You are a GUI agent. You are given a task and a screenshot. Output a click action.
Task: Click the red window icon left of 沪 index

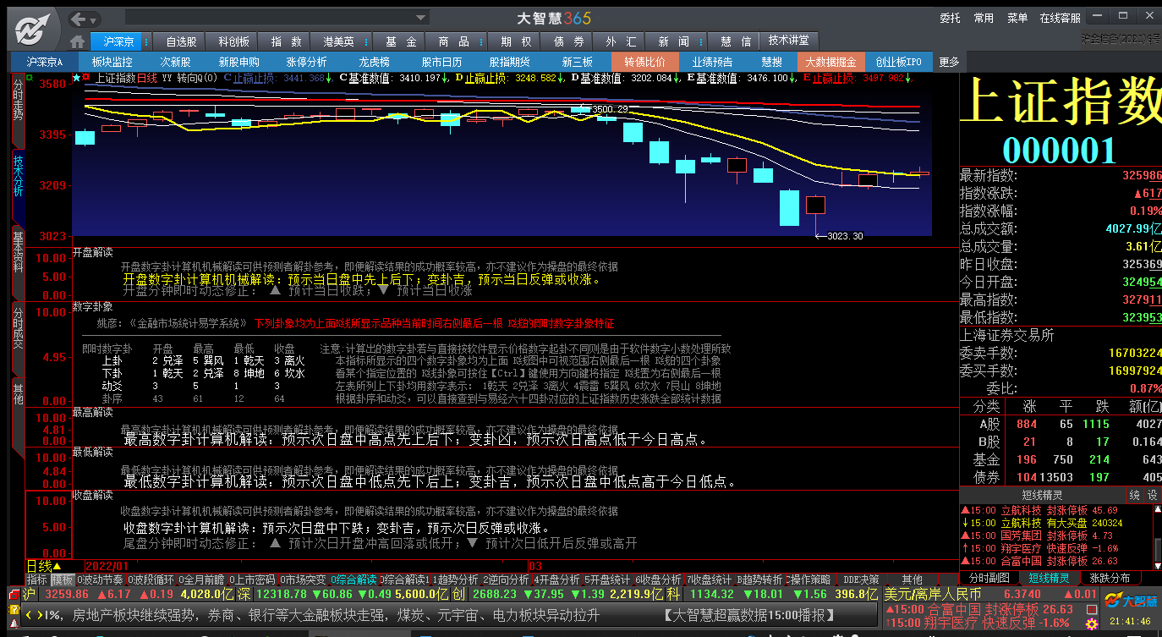point(14,595)
